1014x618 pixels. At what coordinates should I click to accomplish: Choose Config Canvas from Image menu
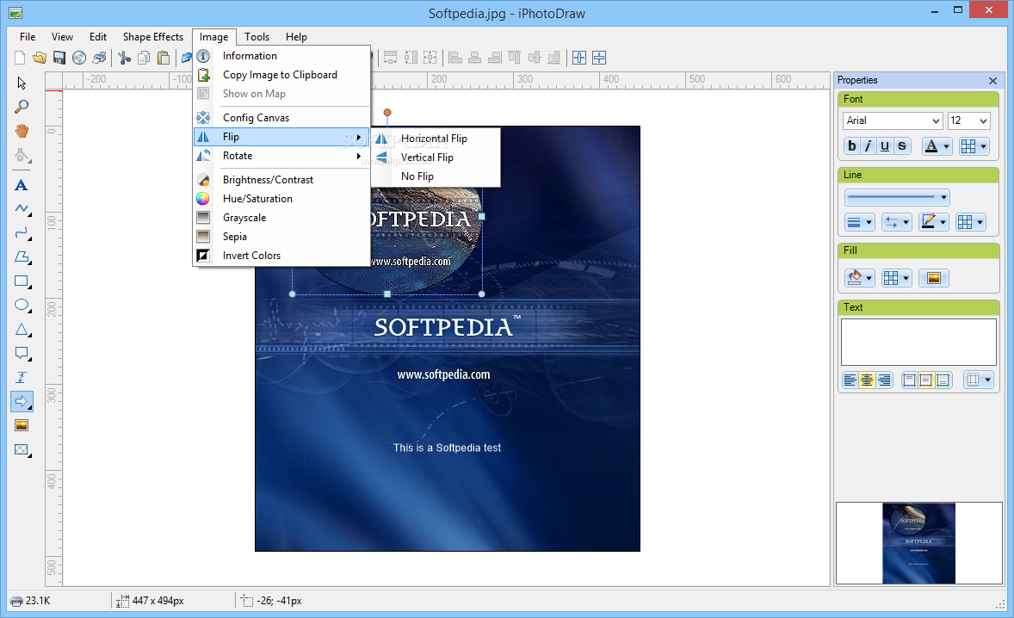pos(281,118)
